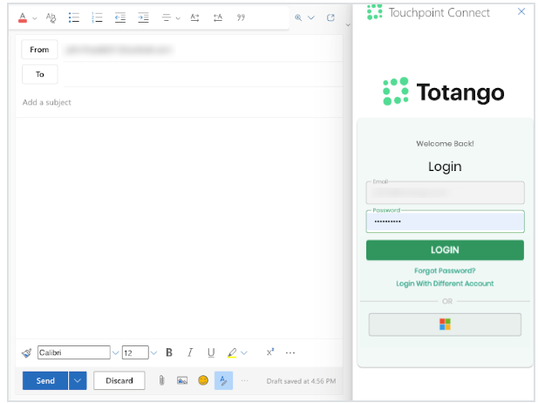538x403 pixels.
Task: Open more send actions ellipsis
Action: [x=244, y=380]
